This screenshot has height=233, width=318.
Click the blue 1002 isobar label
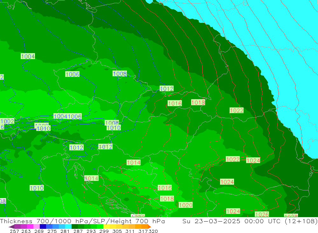7,121
